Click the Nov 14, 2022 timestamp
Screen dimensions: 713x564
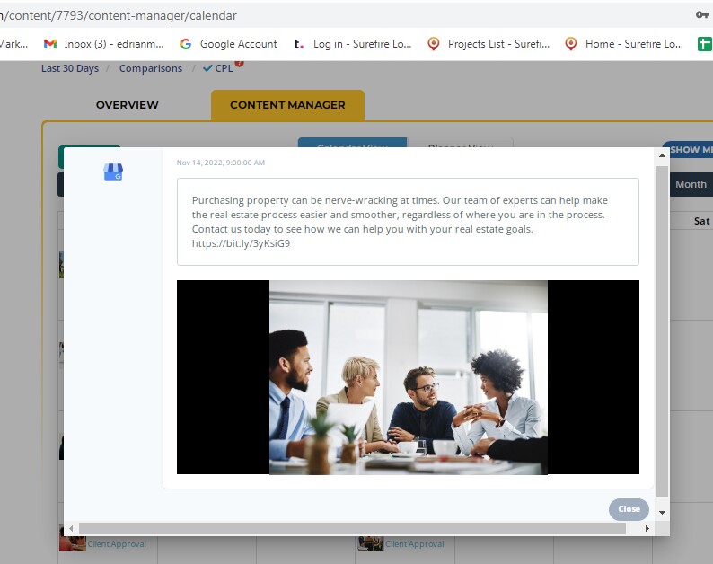pyautogui.click(x=221, y=163)
